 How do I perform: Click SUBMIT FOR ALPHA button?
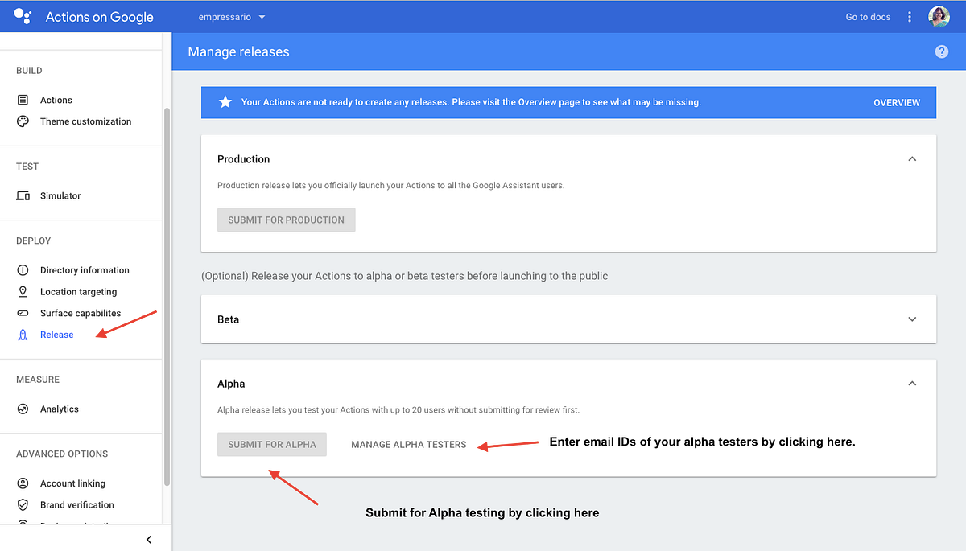(272, 444)
